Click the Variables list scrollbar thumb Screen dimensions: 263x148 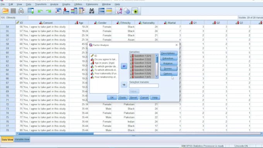coord(157,60)
